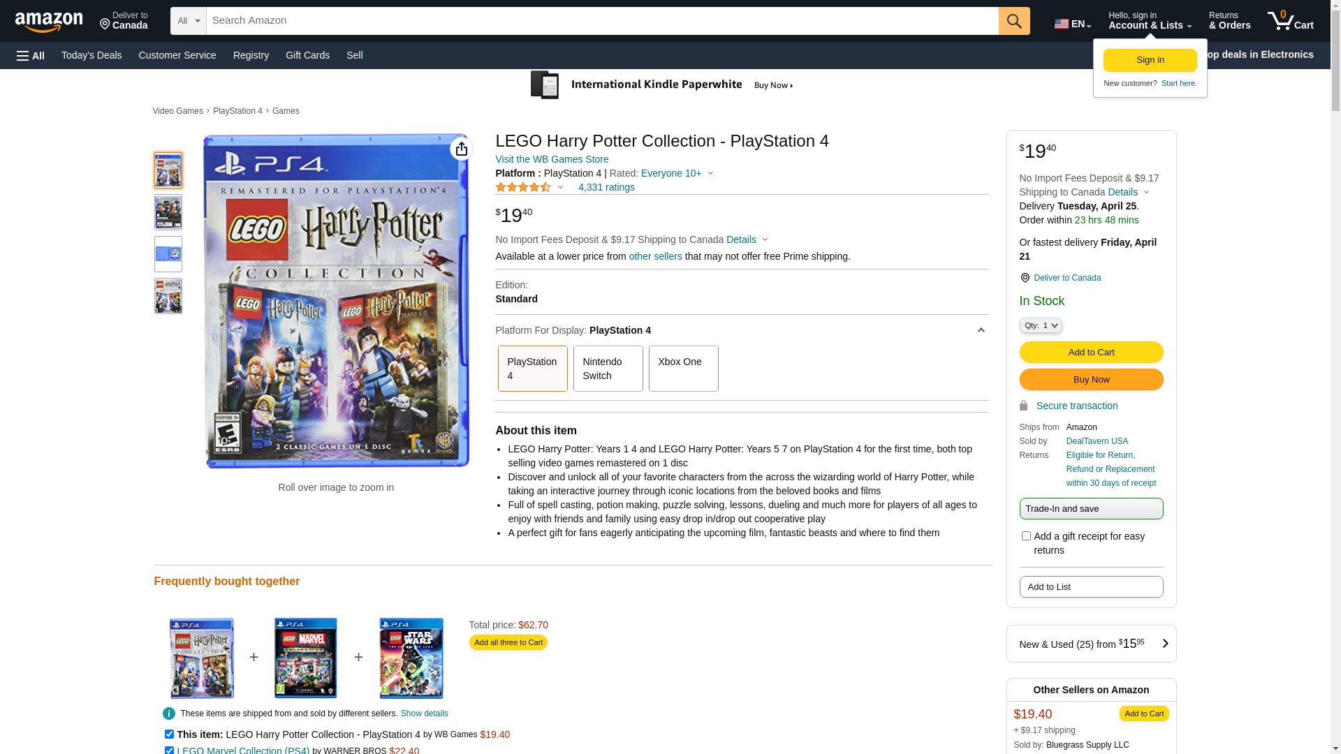Click the Buy Now button
Viewport: 1341px width, 754px height.
1091,379
